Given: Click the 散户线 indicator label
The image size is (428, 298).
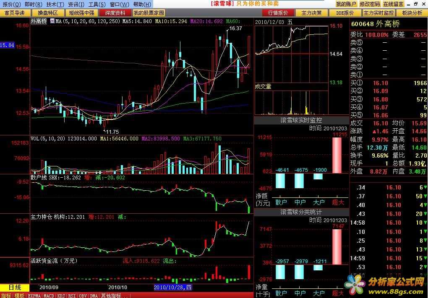Looking at the screenshot, I should point(39,177).
